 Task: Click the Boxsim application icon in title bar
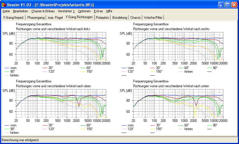(4, 5)
